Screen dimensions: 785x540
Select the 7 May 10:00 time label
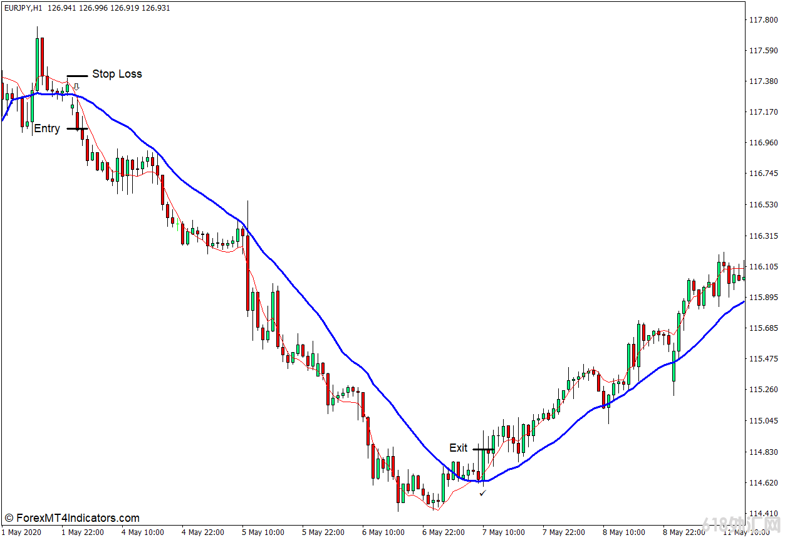[504, 532]
